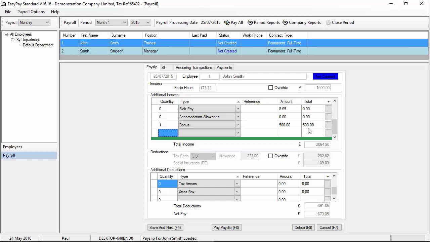Viewport: 430px width, 242px height.
Task: Collapse the By Department tree node
Action: (x=13, y=40)
